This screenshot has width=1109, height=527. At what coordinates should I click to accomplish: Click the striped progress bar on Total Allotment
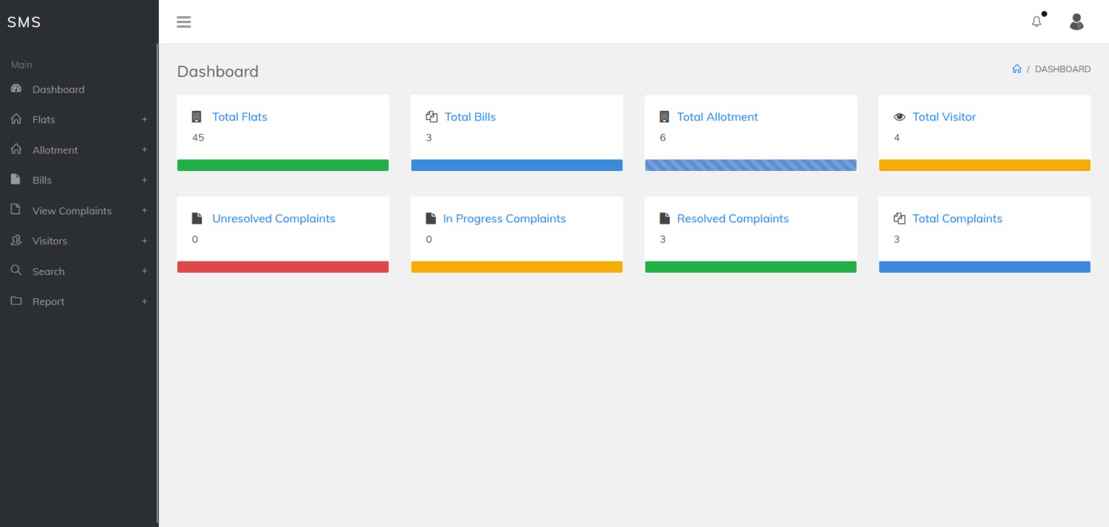click(750, 165)
